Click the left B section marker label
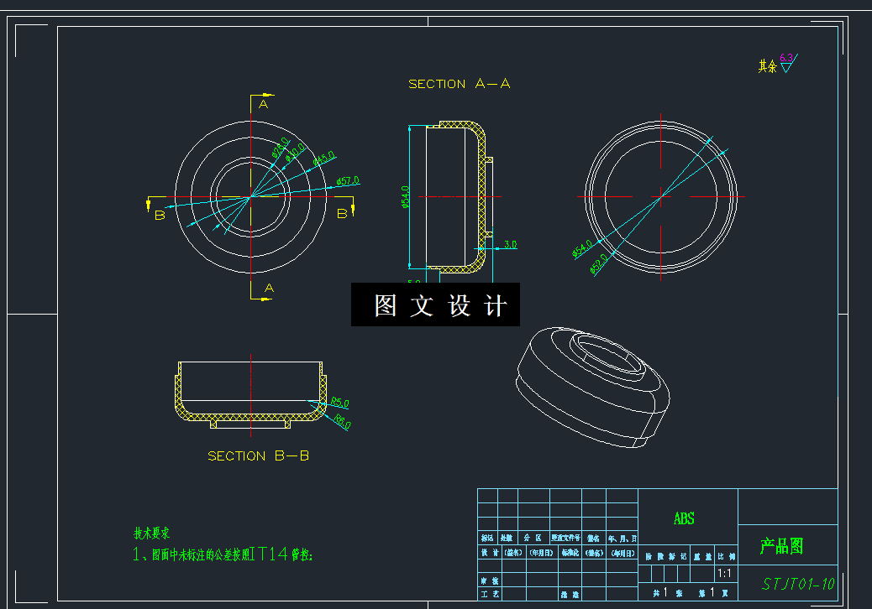This screenshot has height=609, width=872. [x=160, y=216]
